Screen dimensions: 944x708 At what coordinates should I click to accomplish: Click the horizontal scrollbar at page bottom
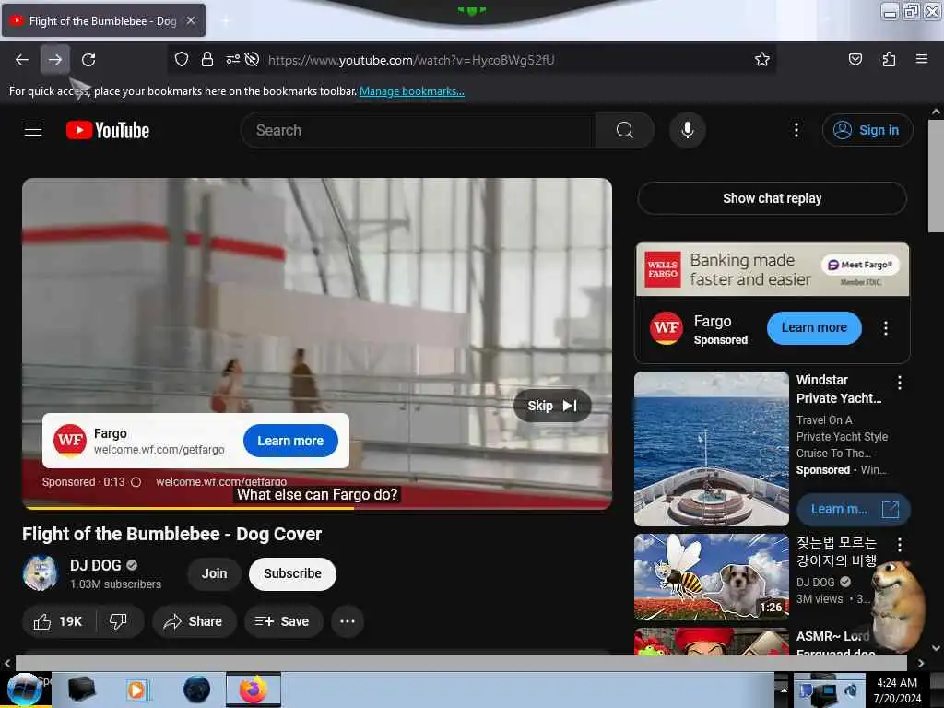pyautogui.click(x=461, y=664)
